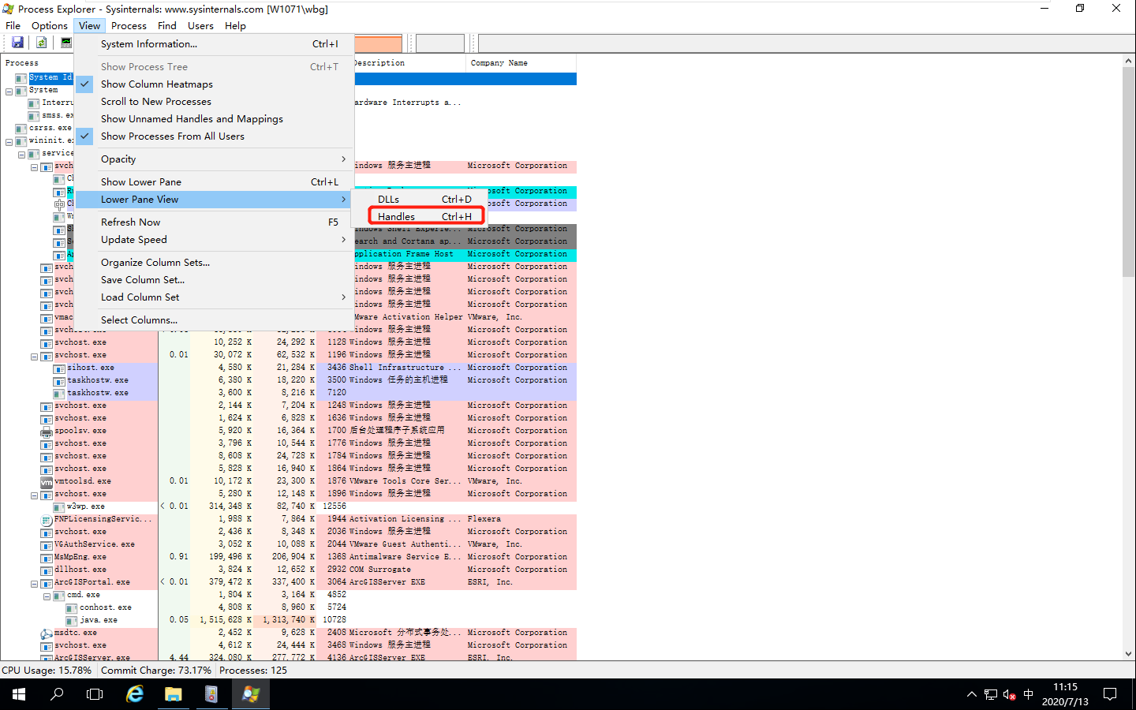Click the MsMpEng.exe process icon
This screenshot has width=1136, height=710.
click(x=47, y=557)
